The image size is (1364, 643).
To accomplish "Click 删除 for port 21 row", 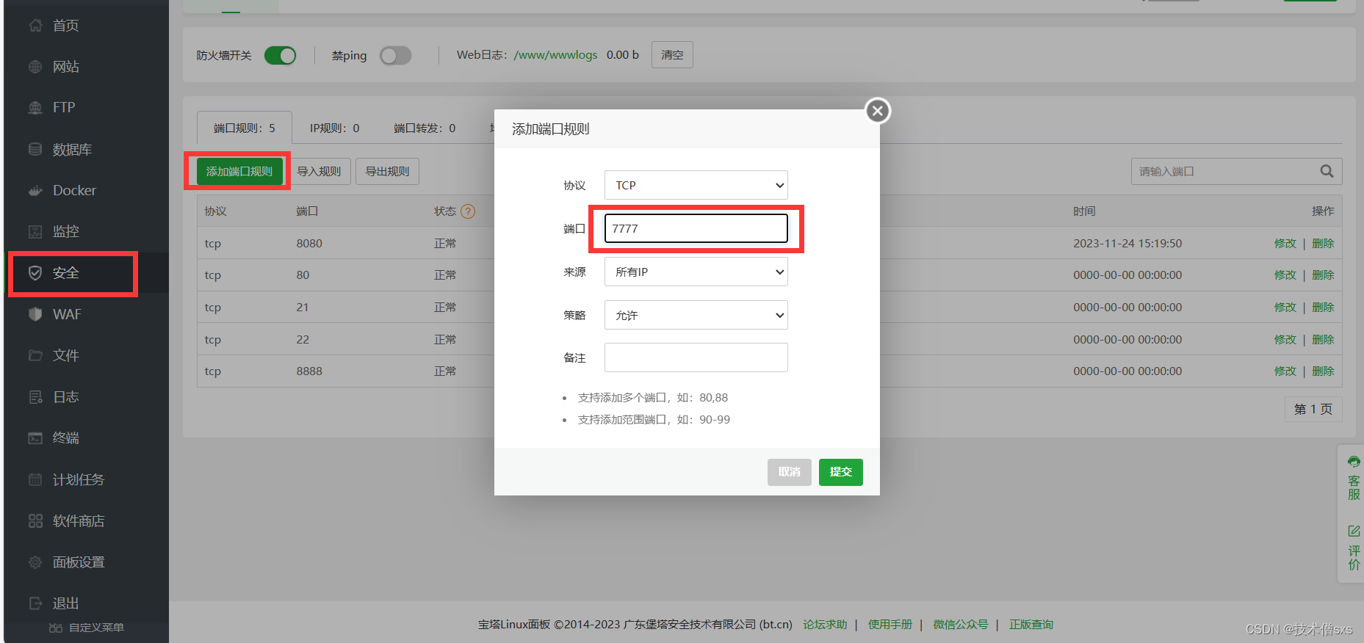I will (x=1323, y=307).
